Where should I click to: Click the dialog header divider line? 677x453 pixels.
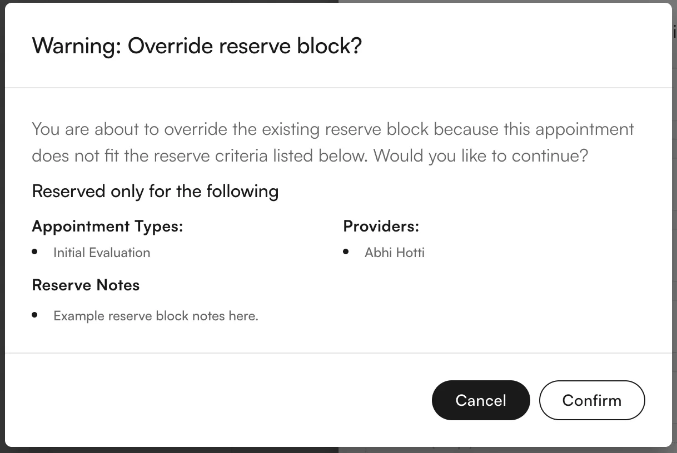[x=333, y=87]
